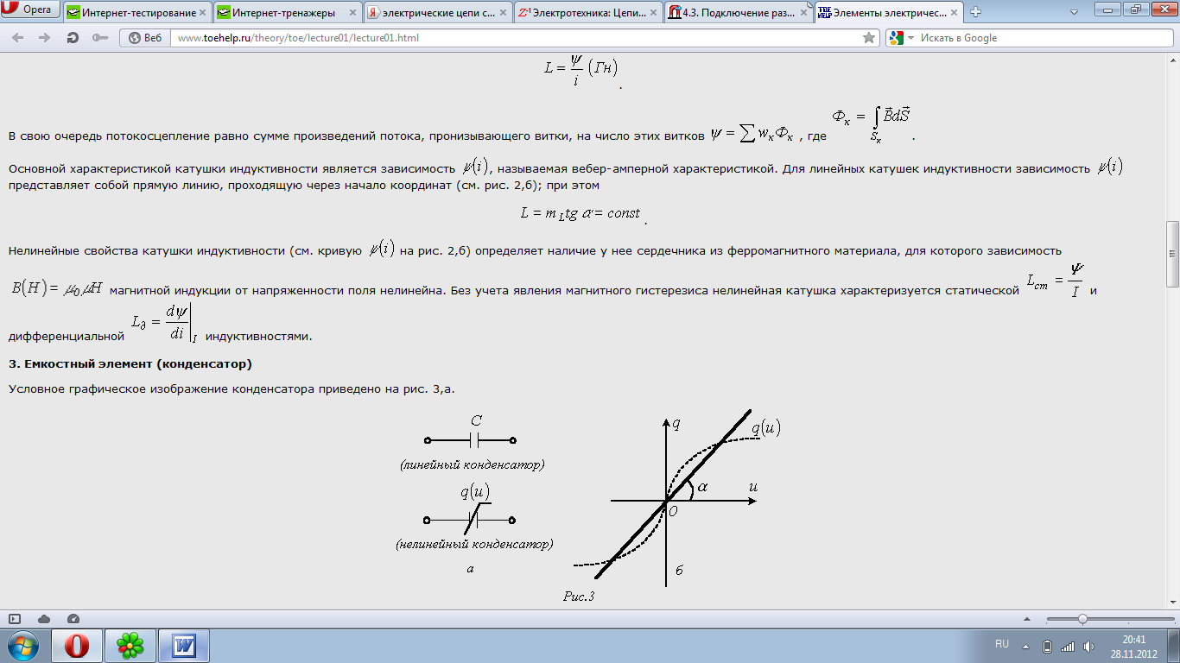The image size is (1180, 663).
Task: Bookmark page with star icon
Action: 869,38
